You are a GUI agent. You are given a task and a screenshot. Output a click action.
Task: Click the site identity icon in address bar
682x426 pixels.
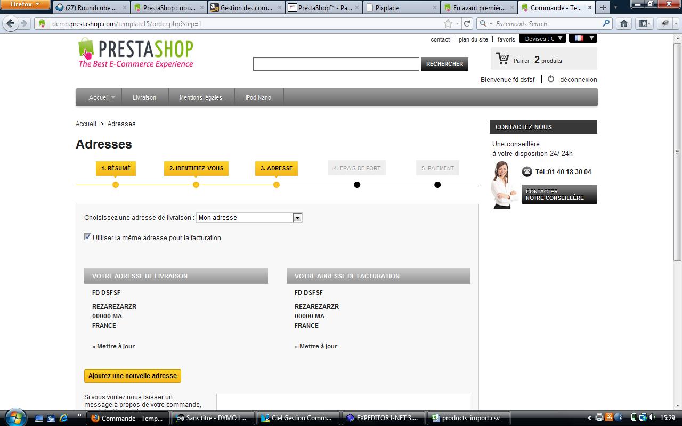pos(42,23)
